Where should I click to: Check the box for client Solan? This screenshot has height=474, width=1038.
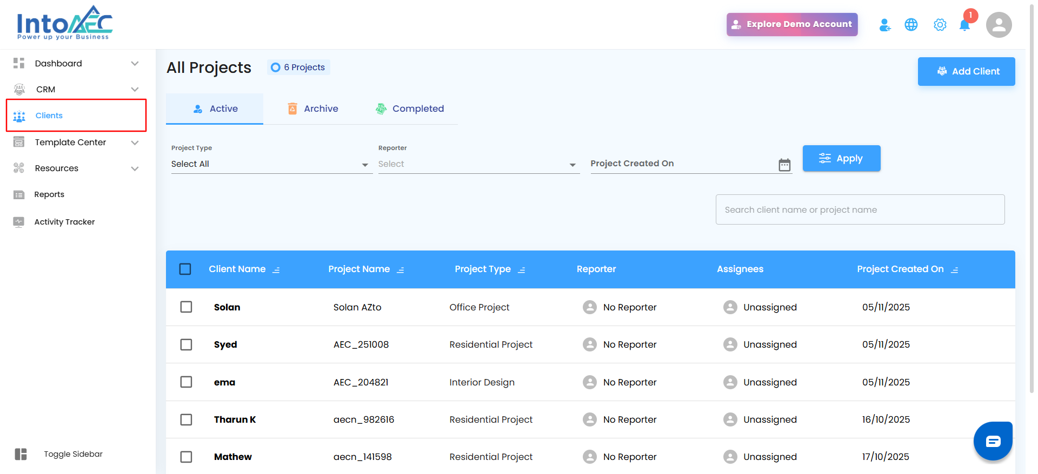point(186,307)
